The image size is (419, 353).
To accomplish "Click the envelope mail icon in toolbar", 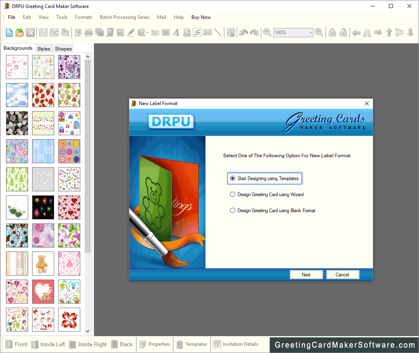I will 207,33.
